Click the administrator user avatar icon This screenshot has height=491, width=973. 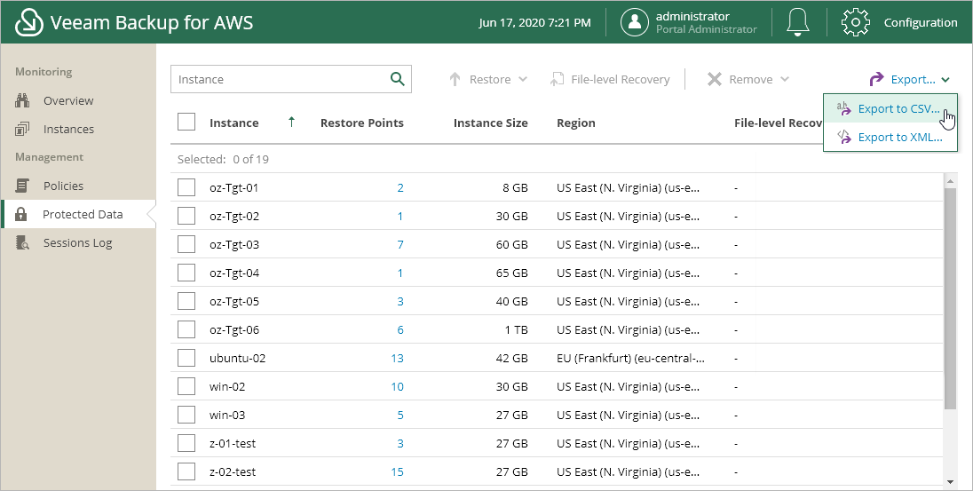coord(634,22)
